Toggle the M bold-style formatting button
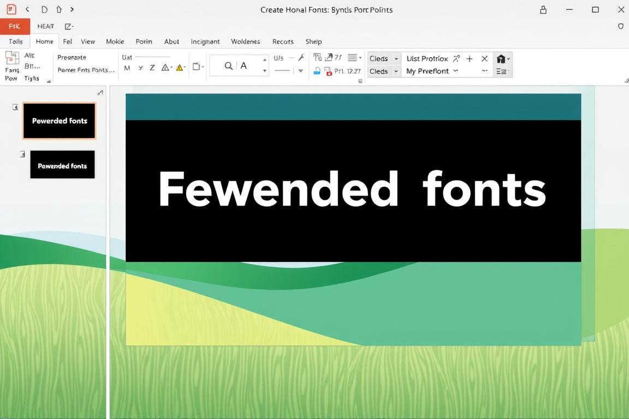Viewport: 629px width, 419px height. (127, 68)
